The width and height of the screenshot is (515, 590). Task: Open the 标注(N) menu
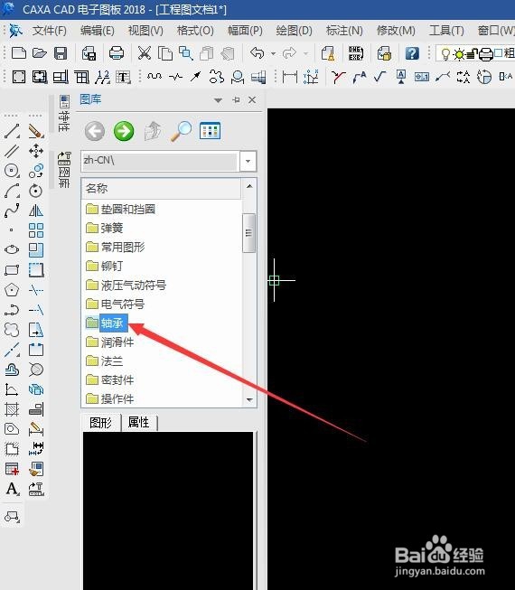point(344,31)
